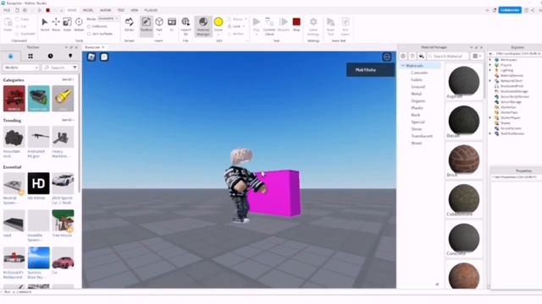Expand the Players node in Explorer
Image resolution: width=542 pixels, height=304 pixels.
pos(490,65)
